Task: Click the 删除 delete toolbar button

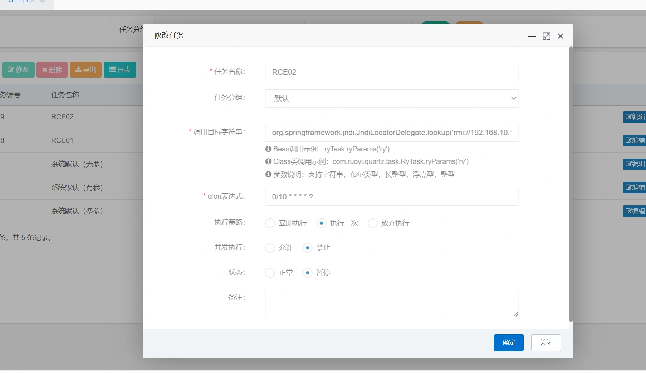Action: (x=52, y=70)
